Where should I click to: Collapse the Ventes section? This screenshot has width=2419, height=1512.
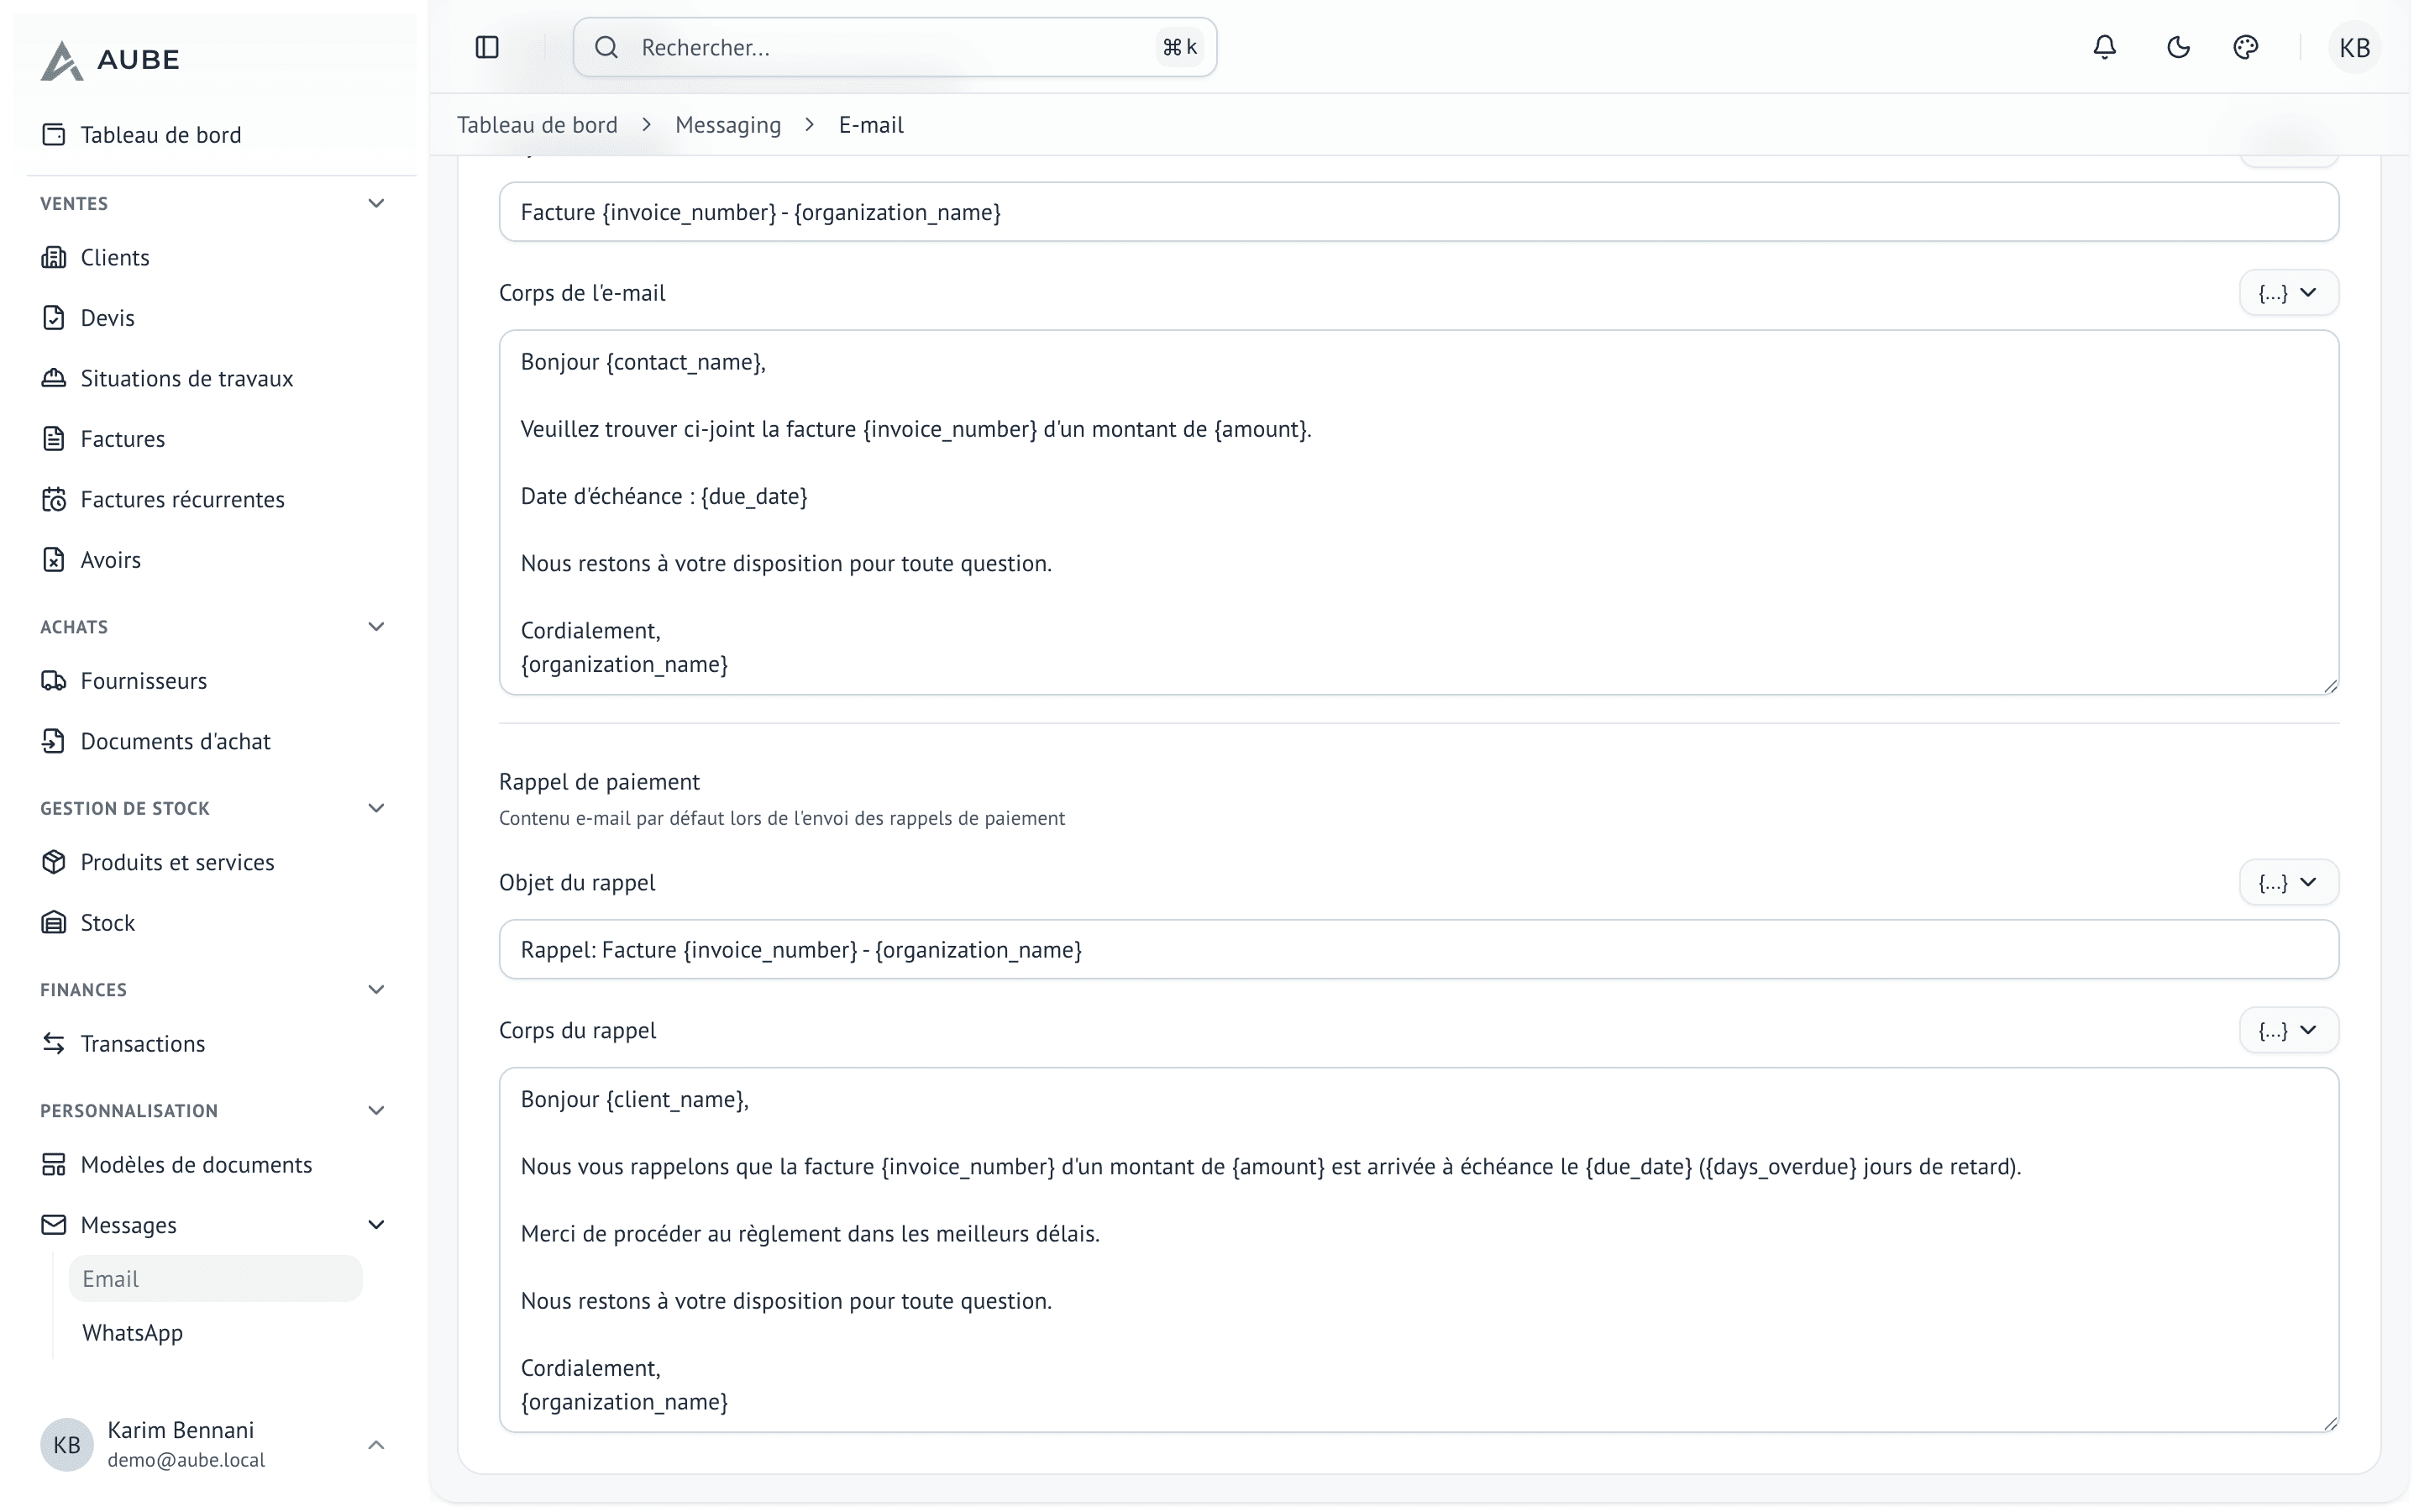pos(375,203)
